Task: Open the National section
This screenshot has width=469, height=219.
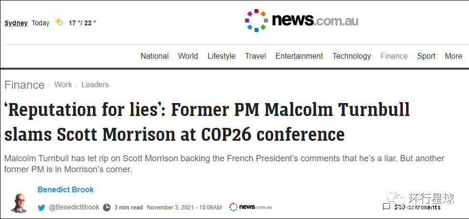Action: [154, 56]
